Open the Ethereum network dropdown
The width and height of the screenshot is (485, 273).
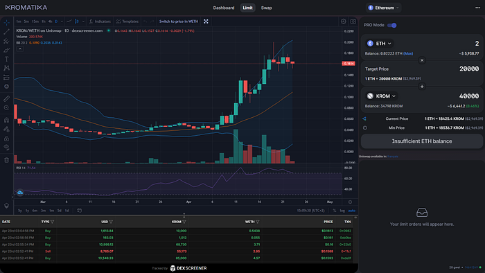click(x=384, y=8)
